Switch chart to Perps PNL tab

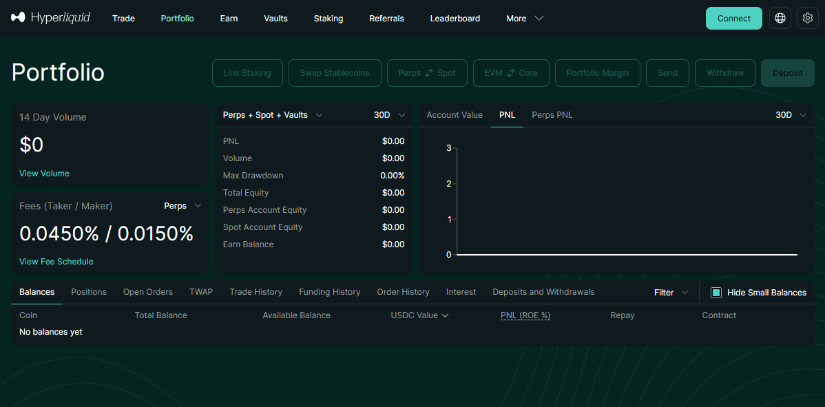552,114
